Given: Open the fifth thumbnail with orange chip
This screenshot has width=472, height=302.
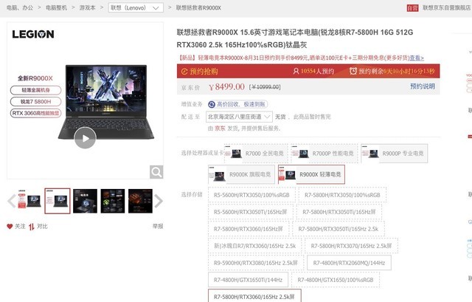Looking at the screenshot, I should pos(140,201).
